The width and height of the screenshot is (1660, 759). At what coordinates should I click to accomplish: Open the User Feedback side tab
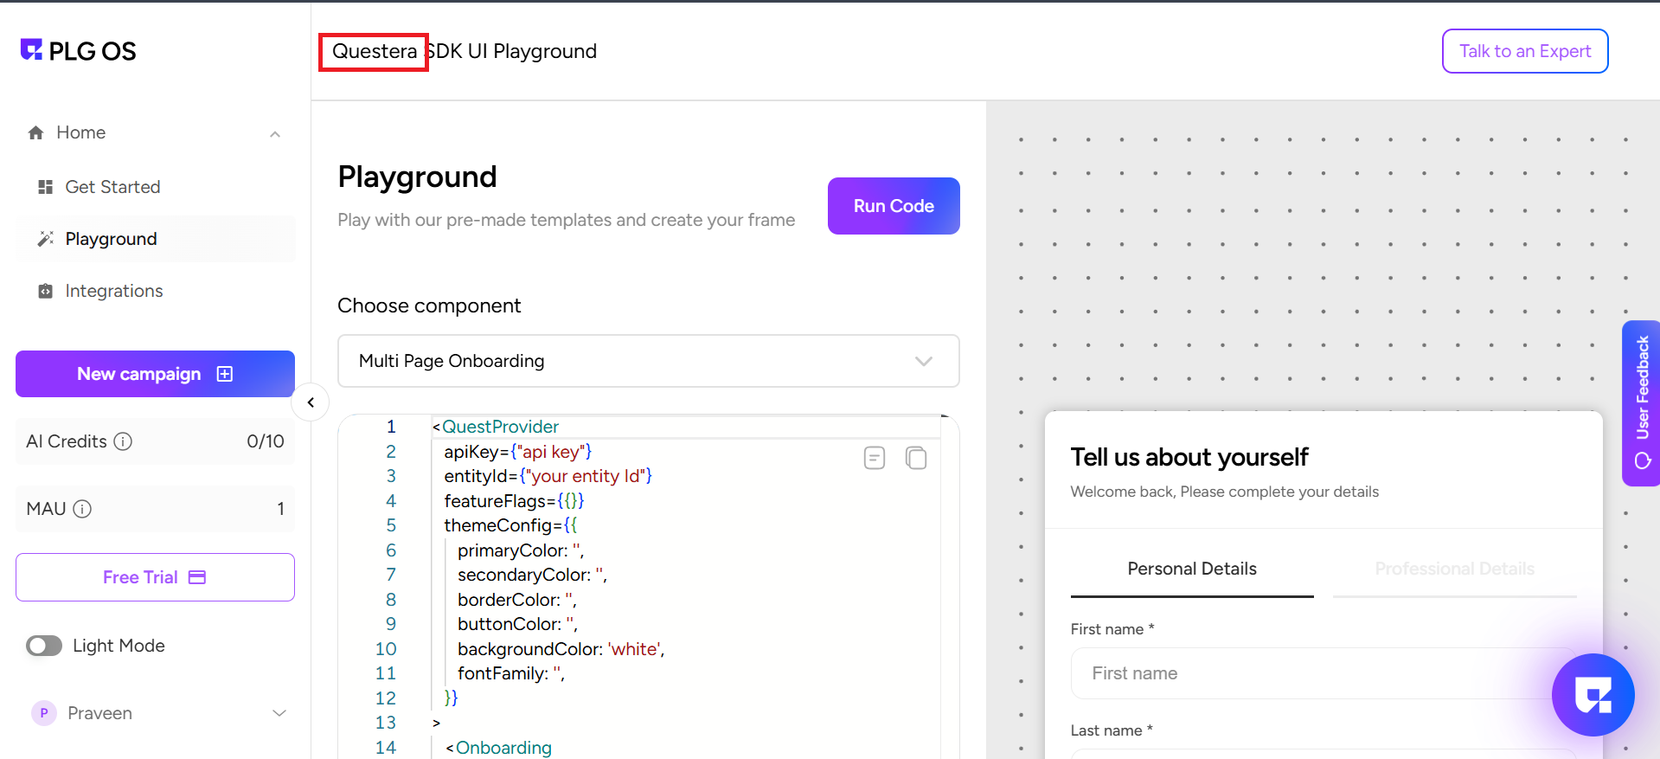(x=1641, y=402)
